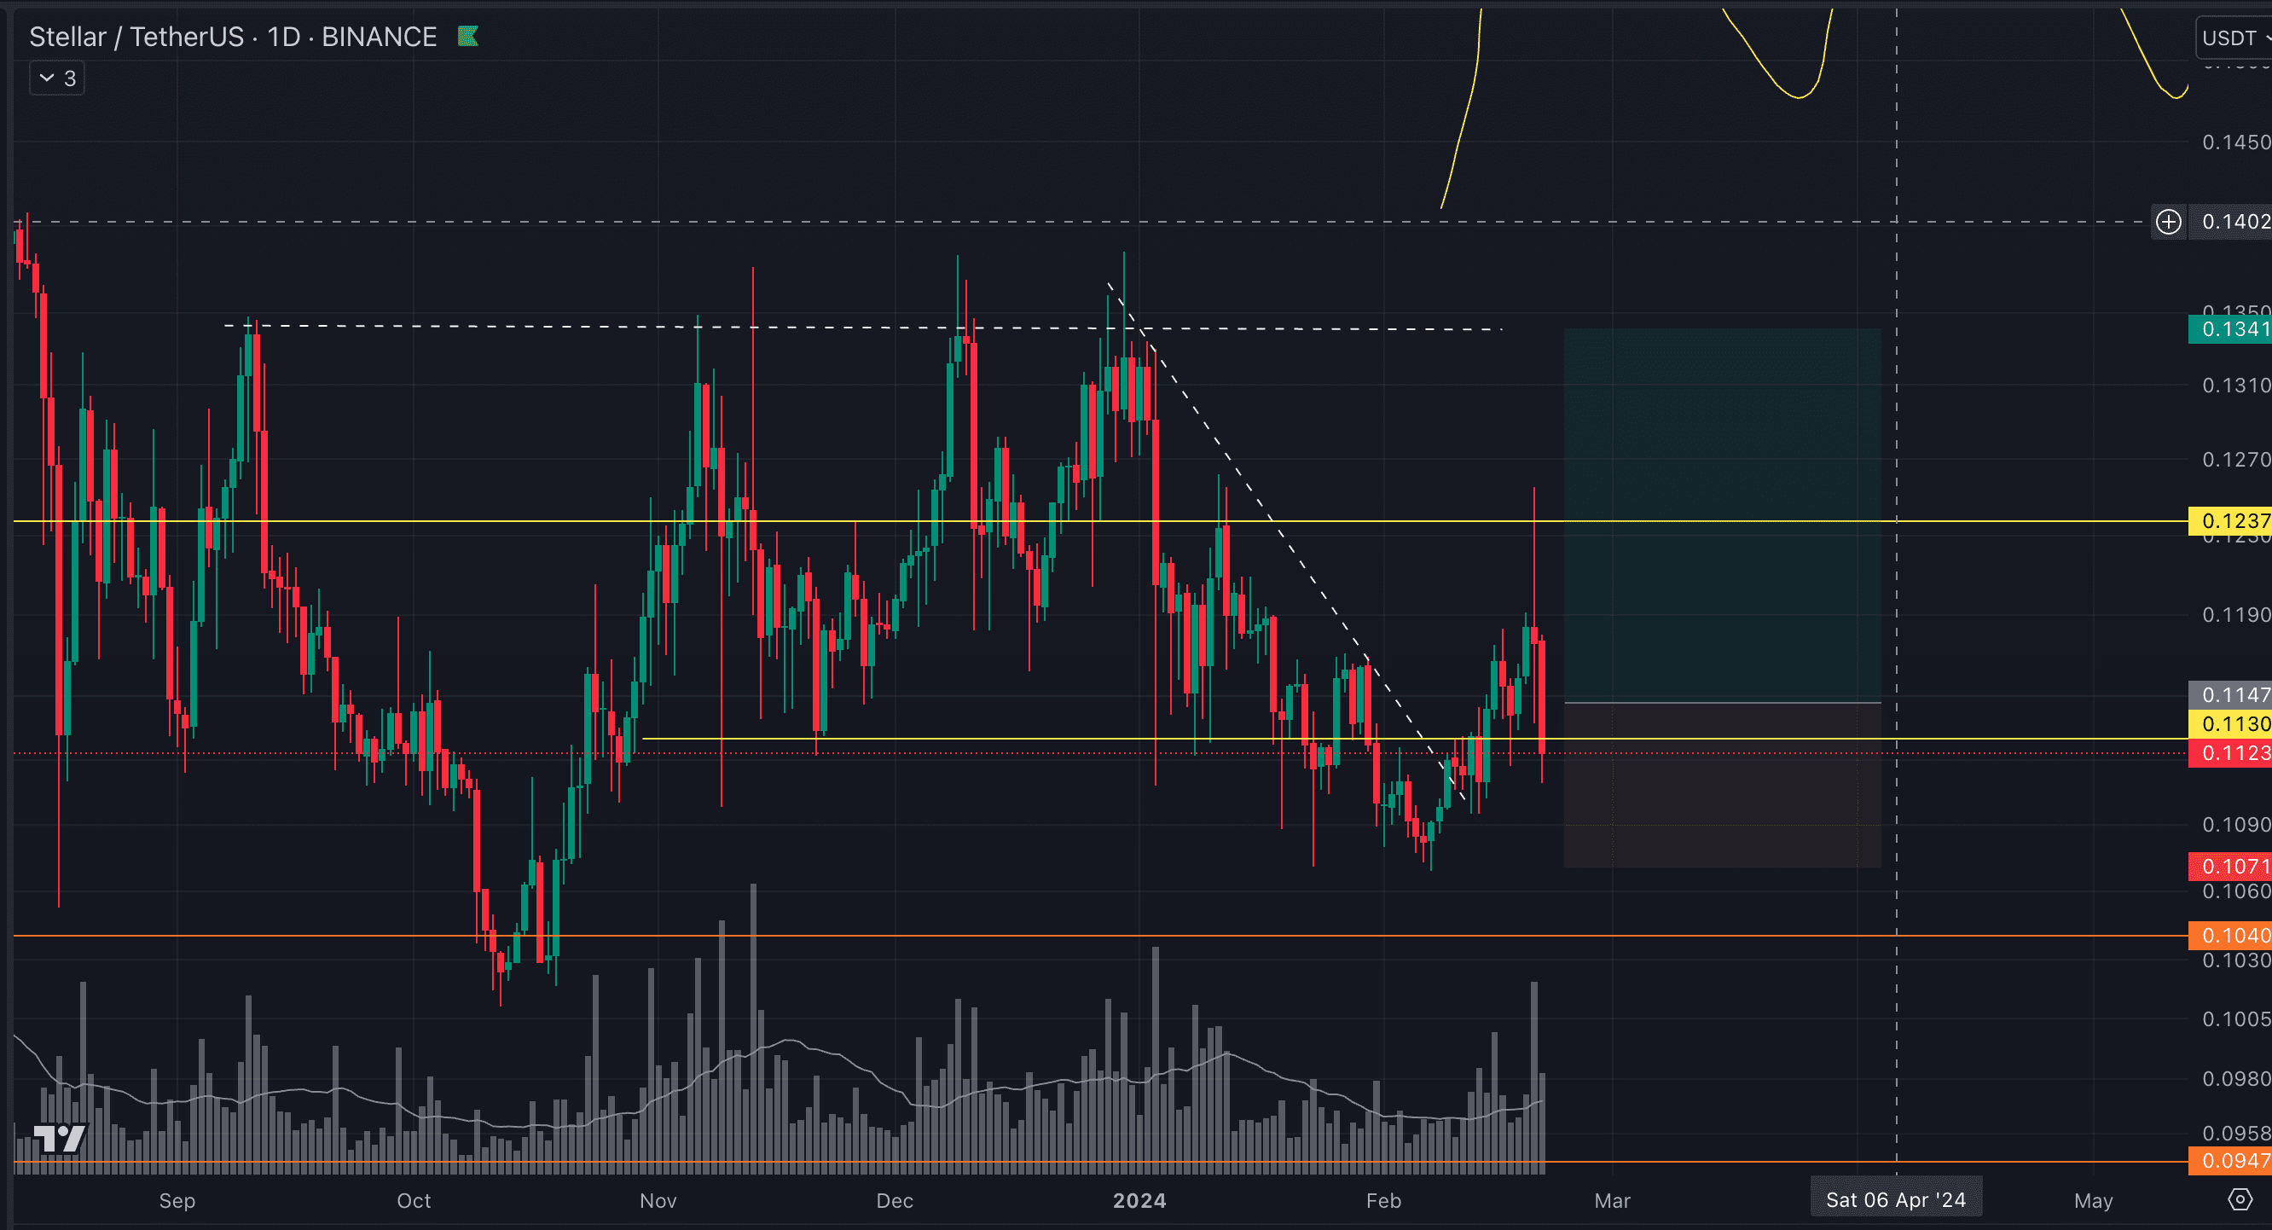
Task: Select the 0.1147 gray price label
Action: tap(2230, 694)
